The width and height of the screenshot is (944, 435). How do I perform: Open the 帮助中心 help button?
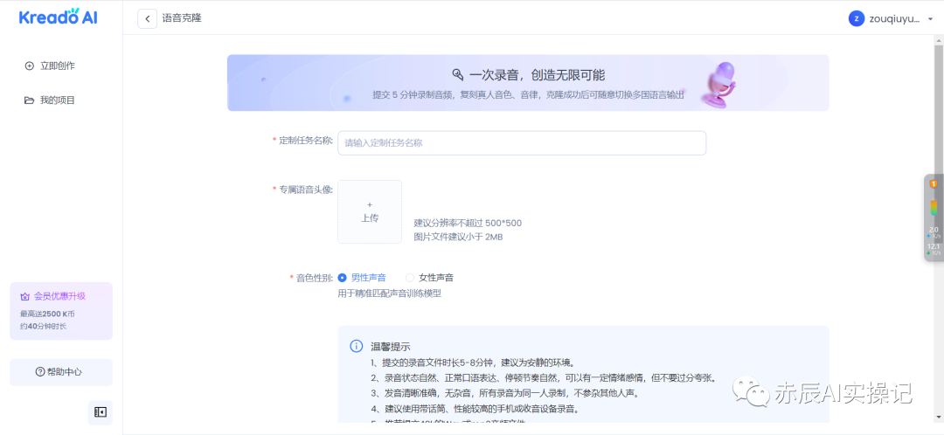point(60,371)
